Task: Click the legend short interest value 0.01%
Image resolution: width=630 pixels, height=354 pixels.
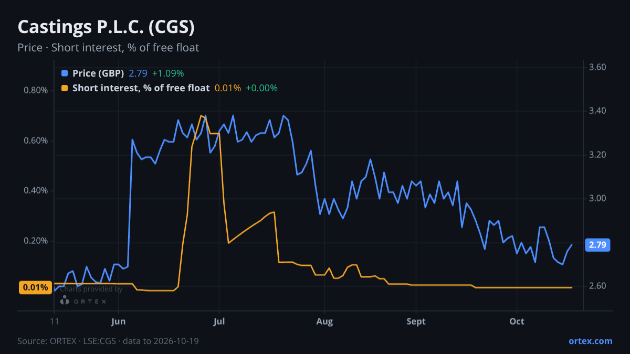Action: [228, 88]
